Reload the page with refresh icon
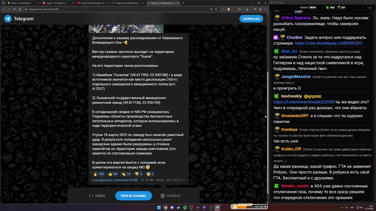The width and height of the screenshot is (376, 211). [14, 9]
